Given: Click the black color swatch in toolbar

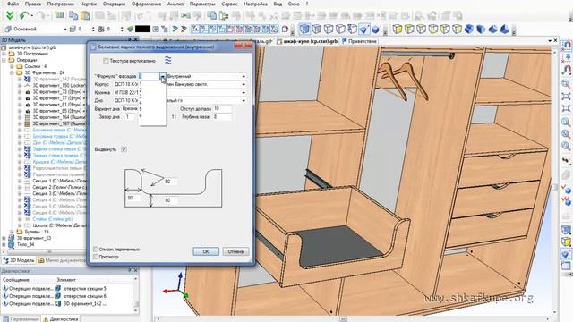Looking at the screenshot, I should click(142, 29).
